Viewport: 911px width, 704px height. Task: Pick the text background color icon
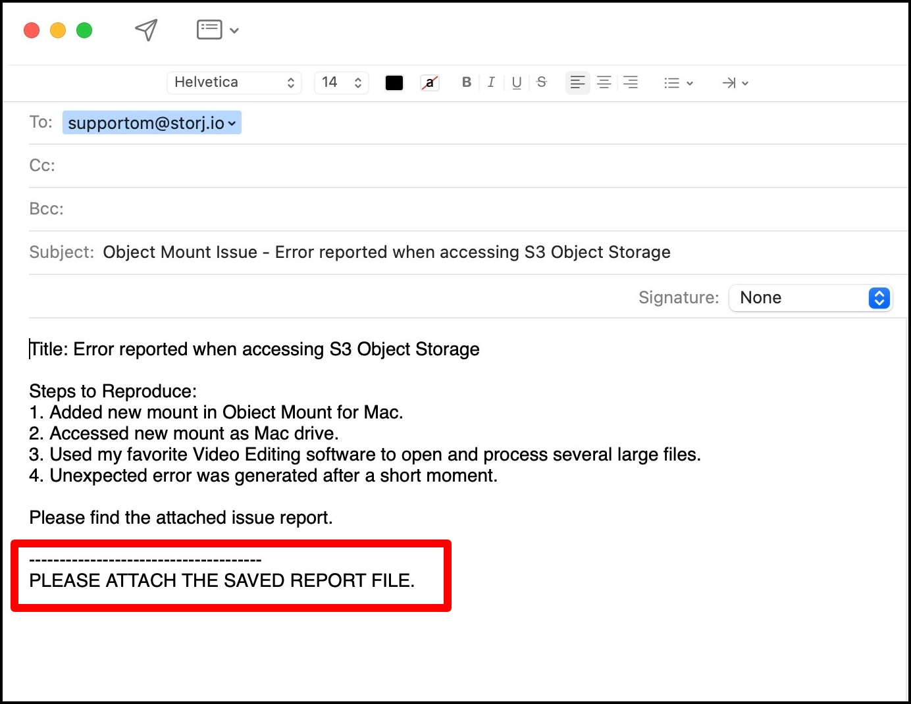click(x=429, y=82)
